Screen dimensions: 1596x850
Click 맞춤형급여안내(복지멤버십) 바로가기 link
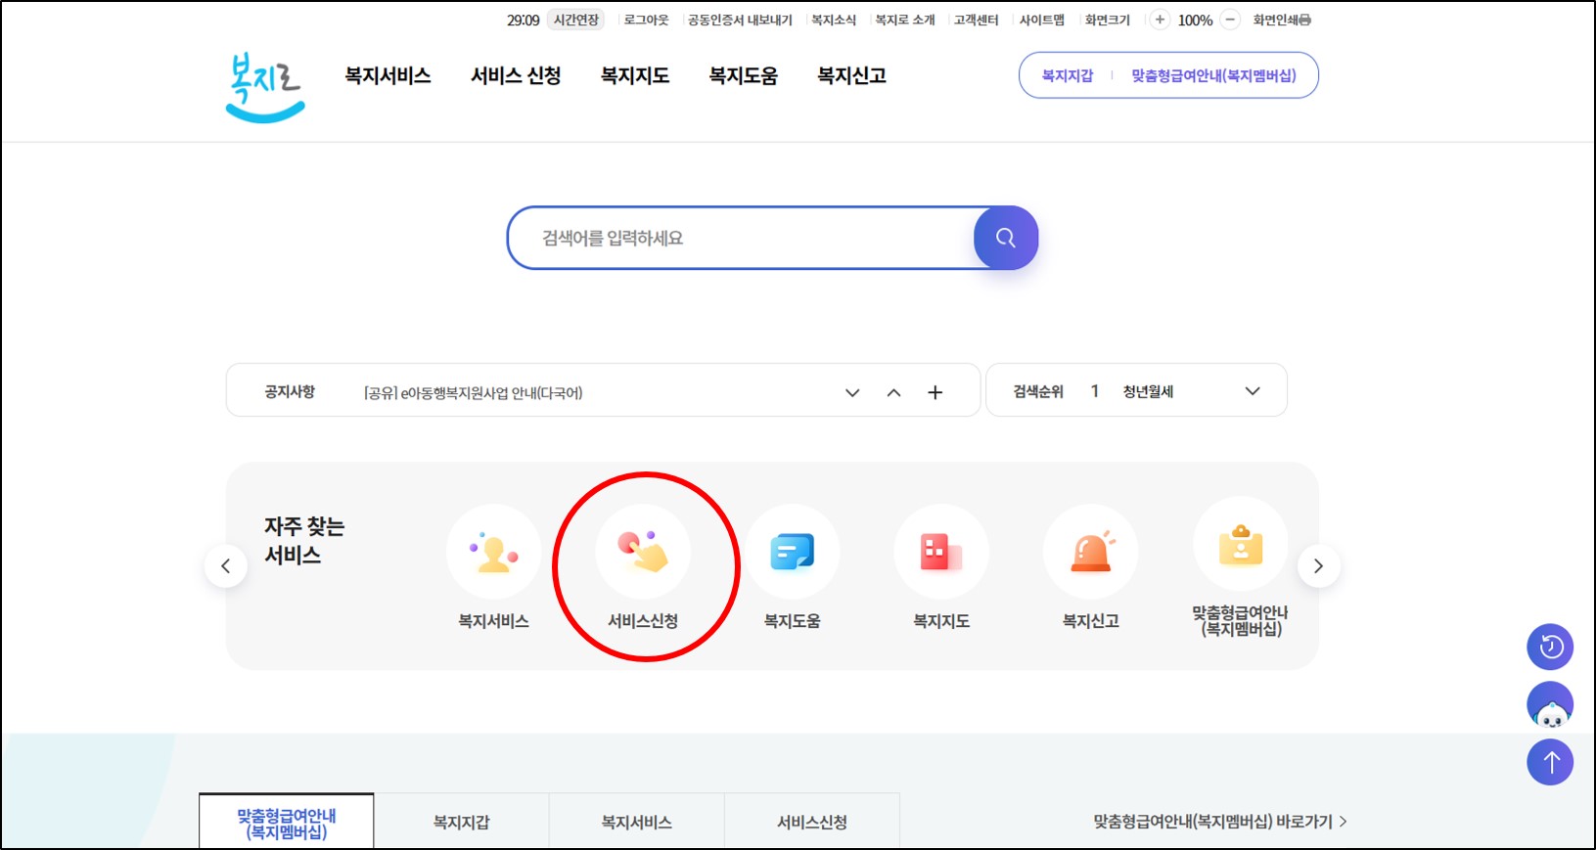1220,822
